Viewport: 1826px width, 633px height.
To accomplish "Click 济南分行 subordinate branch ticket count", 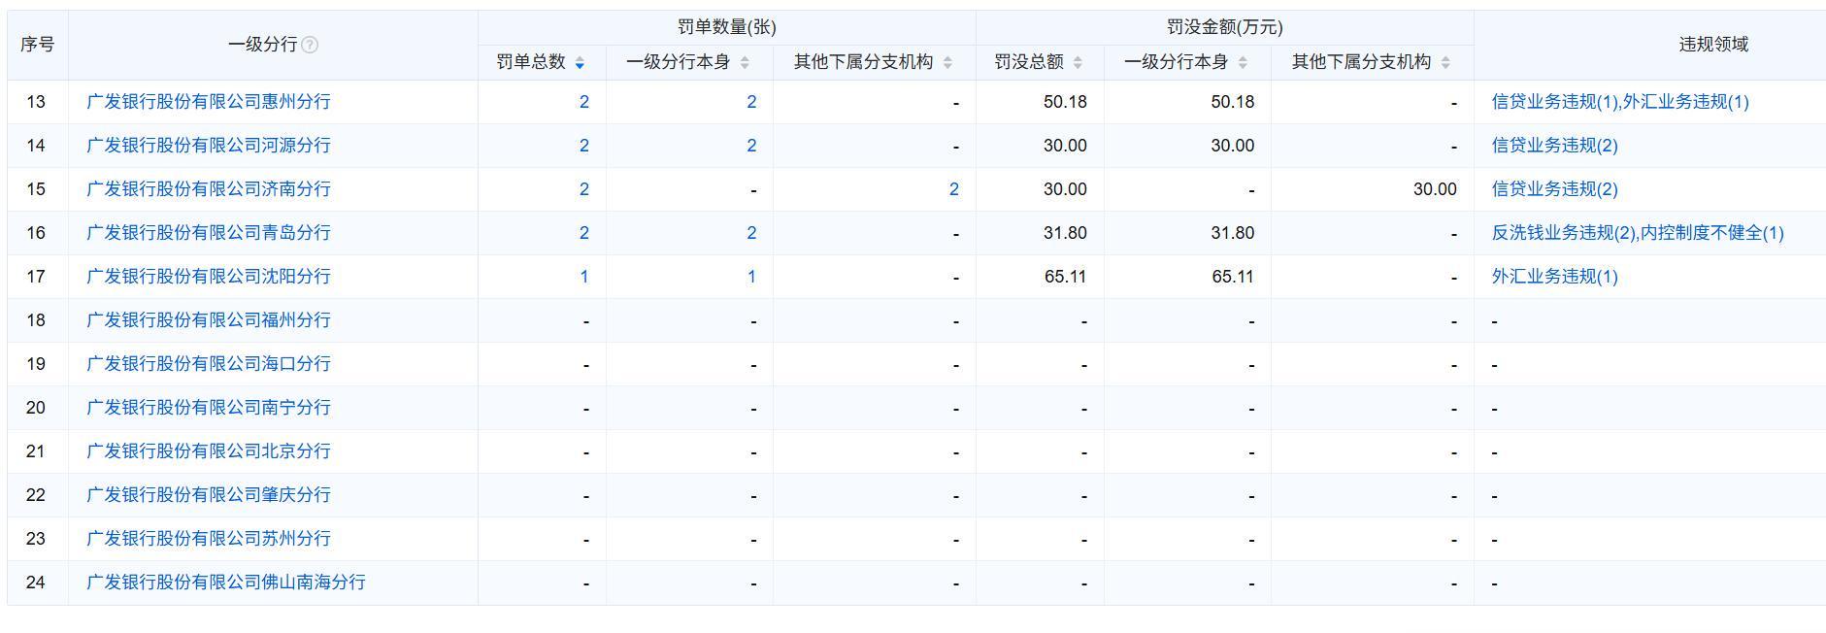I will click(x=953, y=189).
